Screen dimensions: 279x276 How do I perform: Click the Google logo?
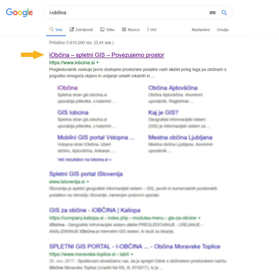(19, 13)
